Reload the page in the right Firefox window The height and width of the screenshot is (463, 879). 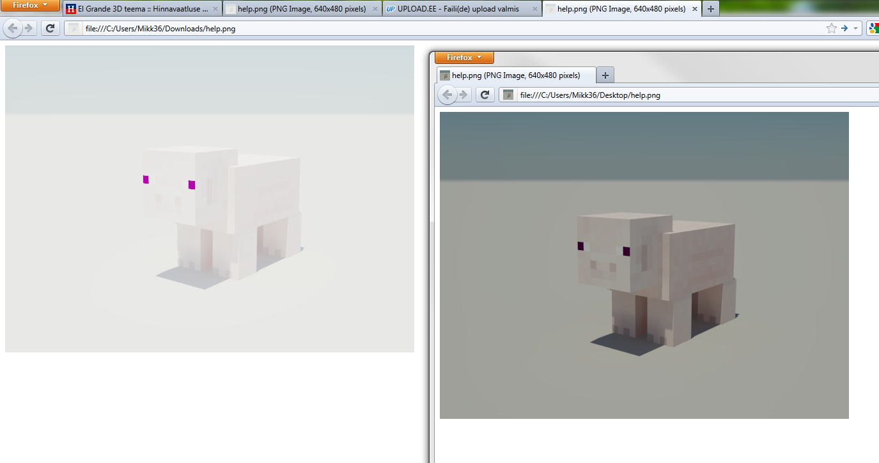click(485, 95)
